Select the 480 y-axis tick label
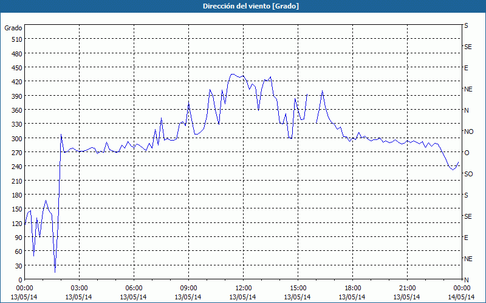Screen dimensions: 486x303 pyautogui.click(x=17, y=53)
